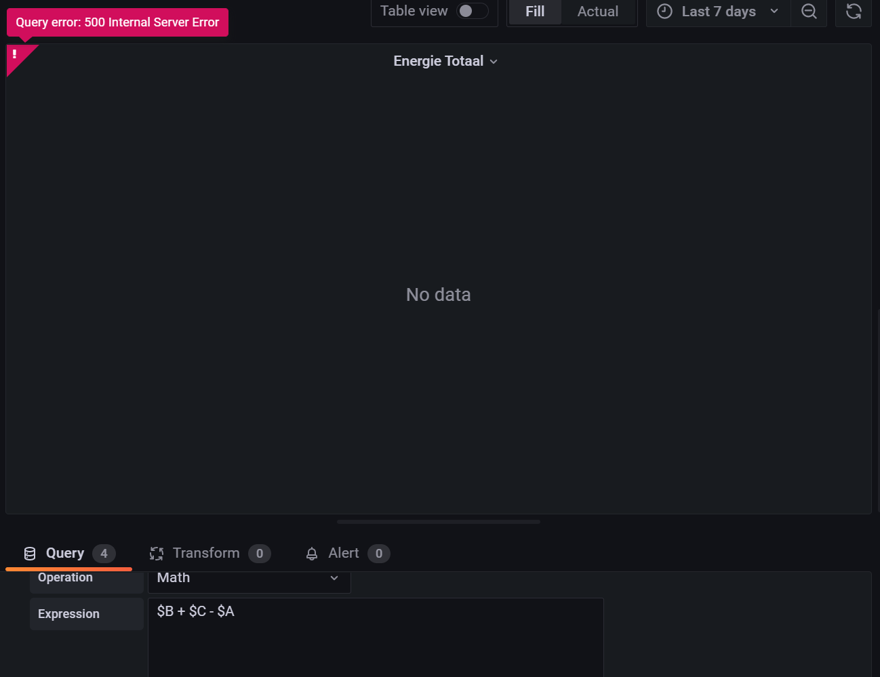
Task: Enable the Table view toggle
Action: (473, 11)
